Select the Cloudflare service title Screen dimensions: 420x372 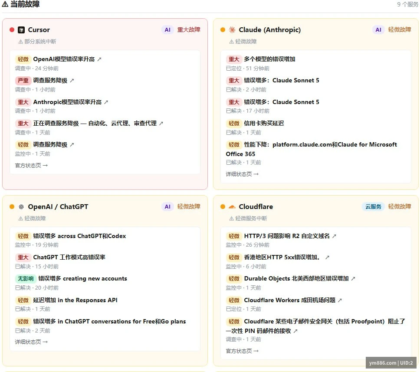[256, 207]
